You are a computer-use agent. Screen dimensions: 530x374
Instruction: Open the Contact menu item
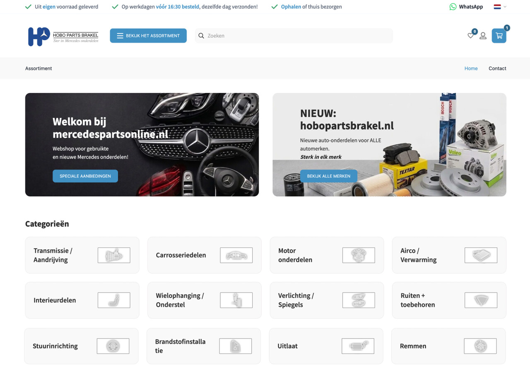497,68
